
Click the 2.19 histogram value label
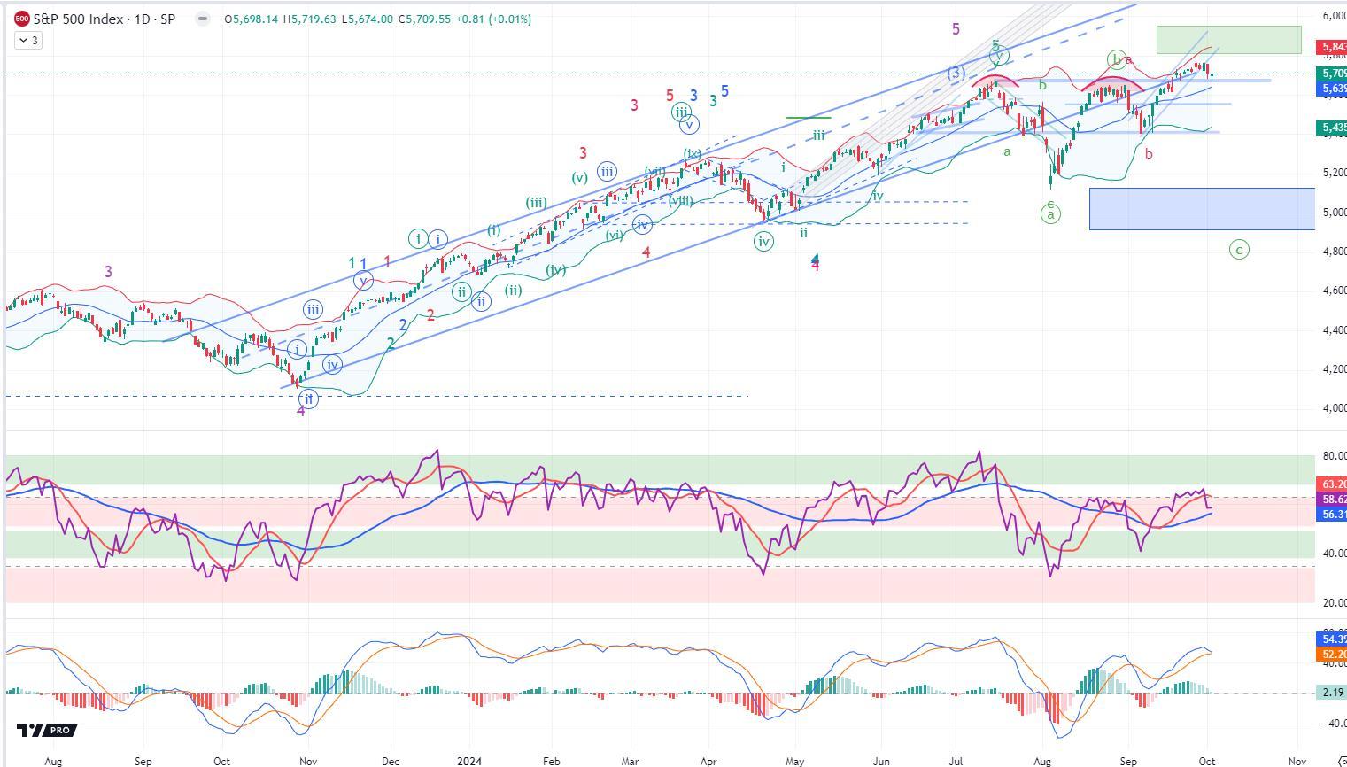[1332, 693]
